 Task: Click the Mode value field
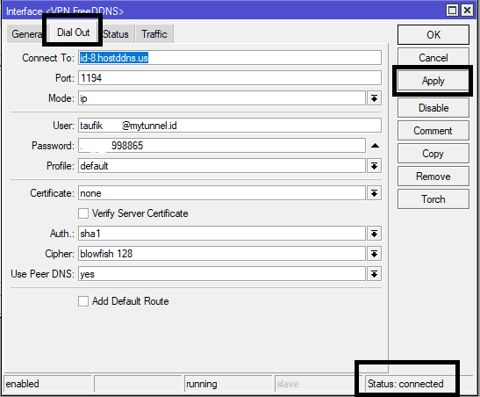coord(222,98)
